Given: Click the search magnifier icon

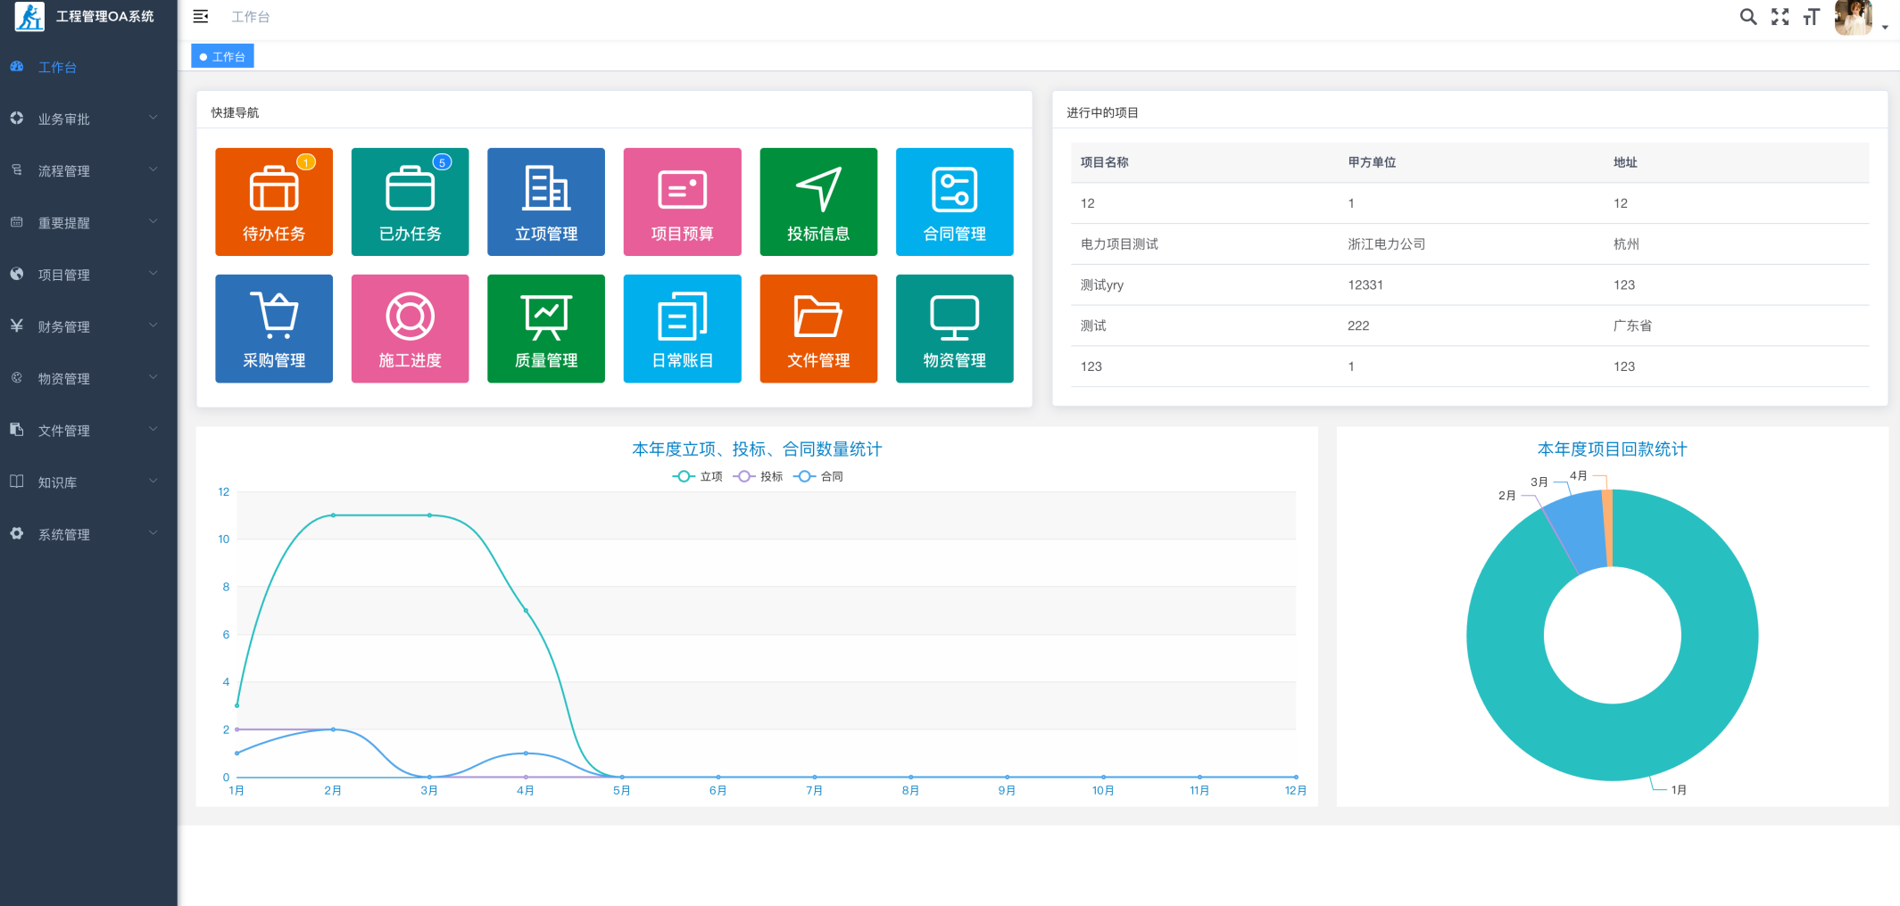Looking at the screenshot, I should pyautogui.click(x=1747, y=17).
